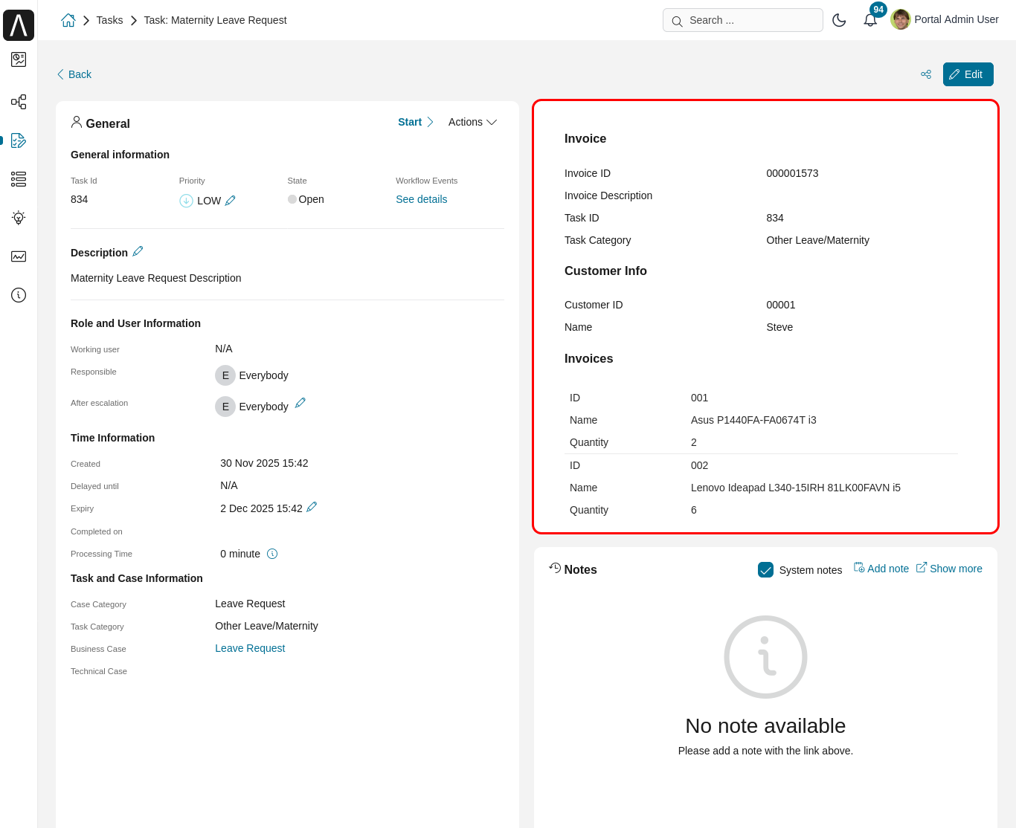Image resolution: width=1016 pixels, height=828 pixels.
Task: Select the Dashboard icon in the sidebar
Action: tap(18, 59)
